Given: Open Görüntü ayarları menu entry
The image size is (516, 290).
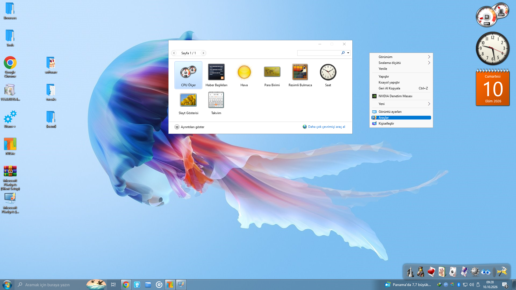Looking at the screenshot, I should click(x=401, y=112).
